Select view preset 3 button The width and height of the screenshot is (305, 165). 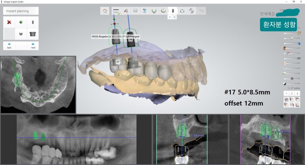(x=297, y=93)
